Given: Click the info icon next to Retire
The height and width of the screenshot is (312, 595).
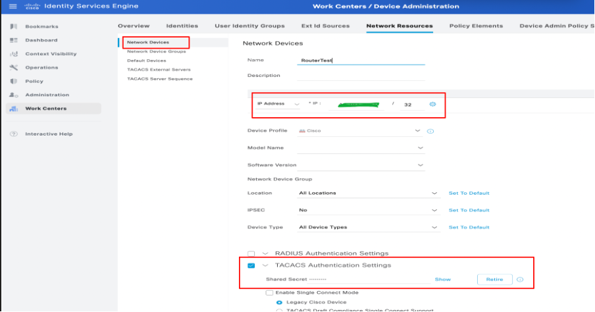Looking at the screenshot, I should pyautogui.click(x=520, y=279).
